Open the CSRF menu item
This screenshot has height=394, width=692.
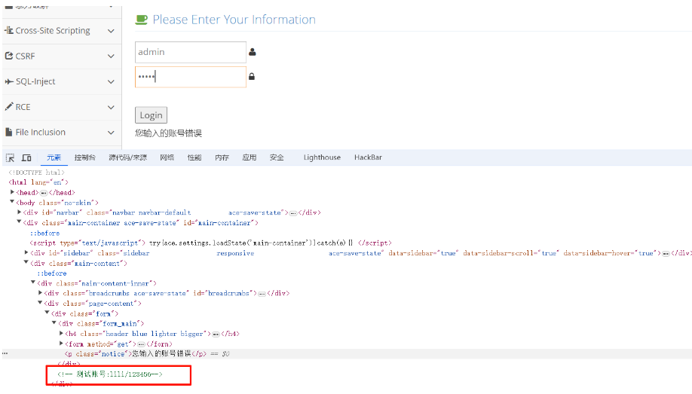(62, 57)
